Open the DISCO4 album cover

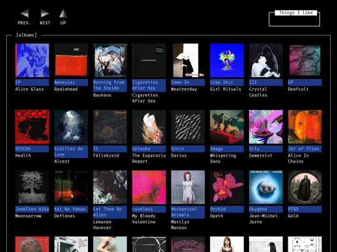click(32, 127)
